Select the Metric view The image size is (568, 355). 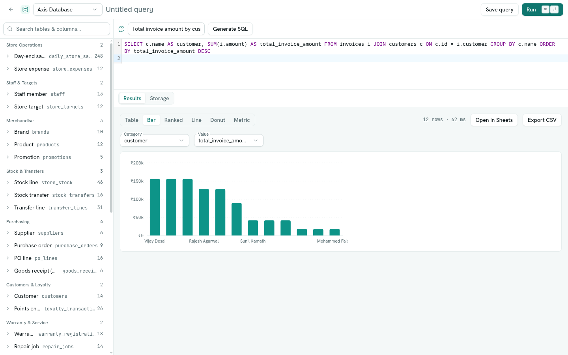[242, 120]
